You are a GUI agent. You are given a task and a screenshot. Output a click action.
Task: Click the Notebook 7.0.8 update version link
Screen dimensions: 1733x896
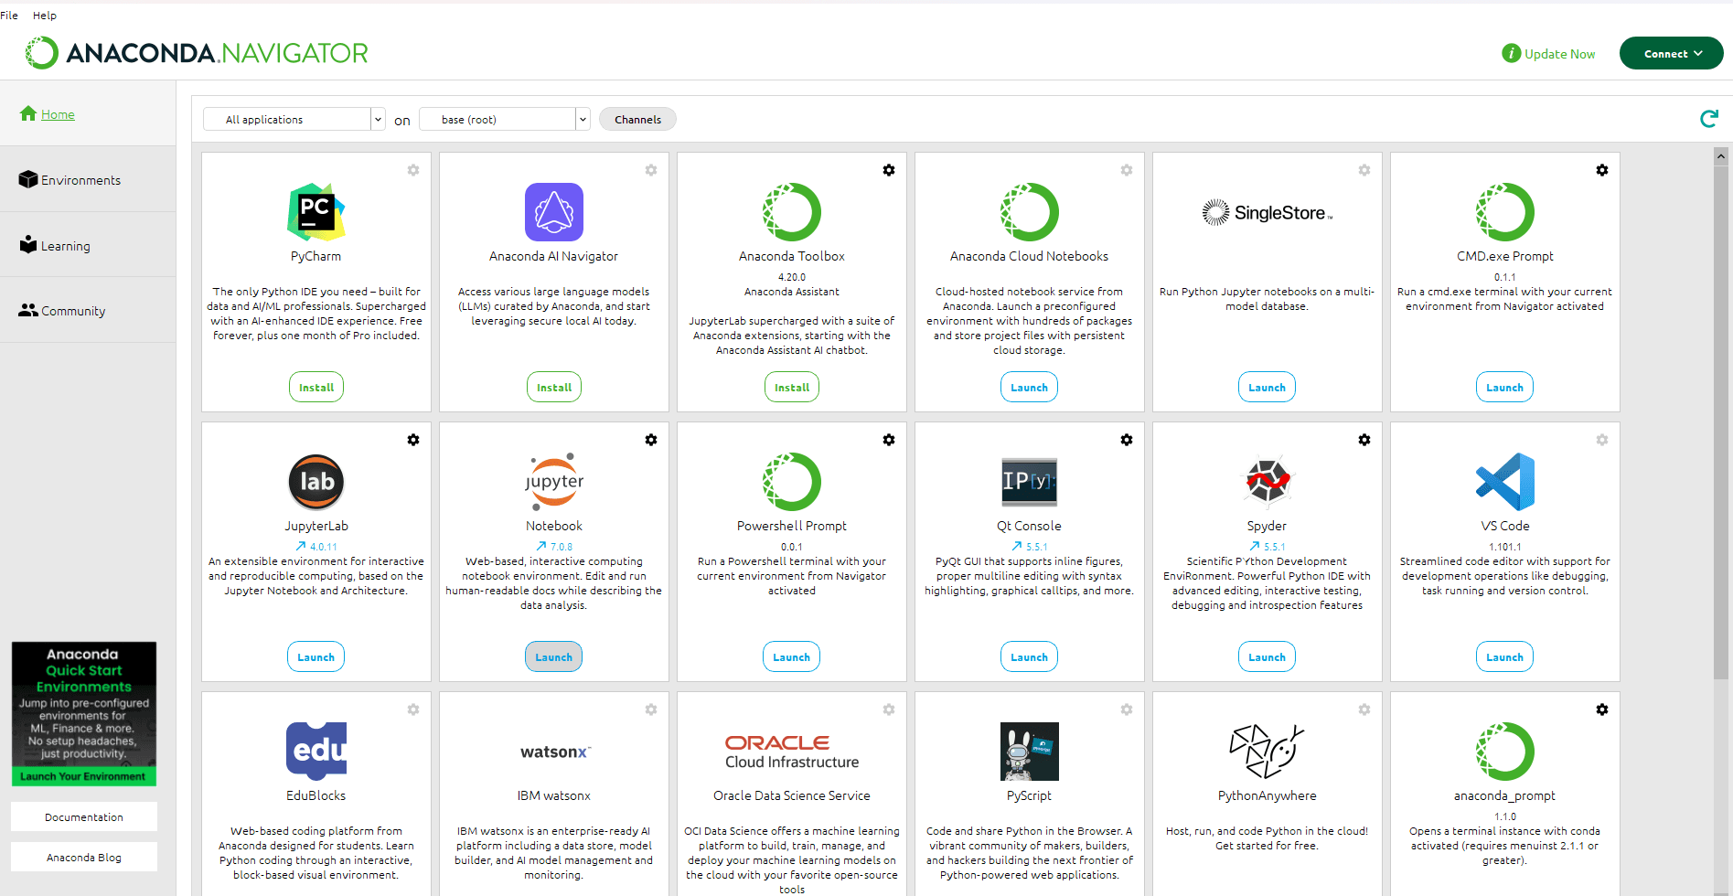coord(554,547)
